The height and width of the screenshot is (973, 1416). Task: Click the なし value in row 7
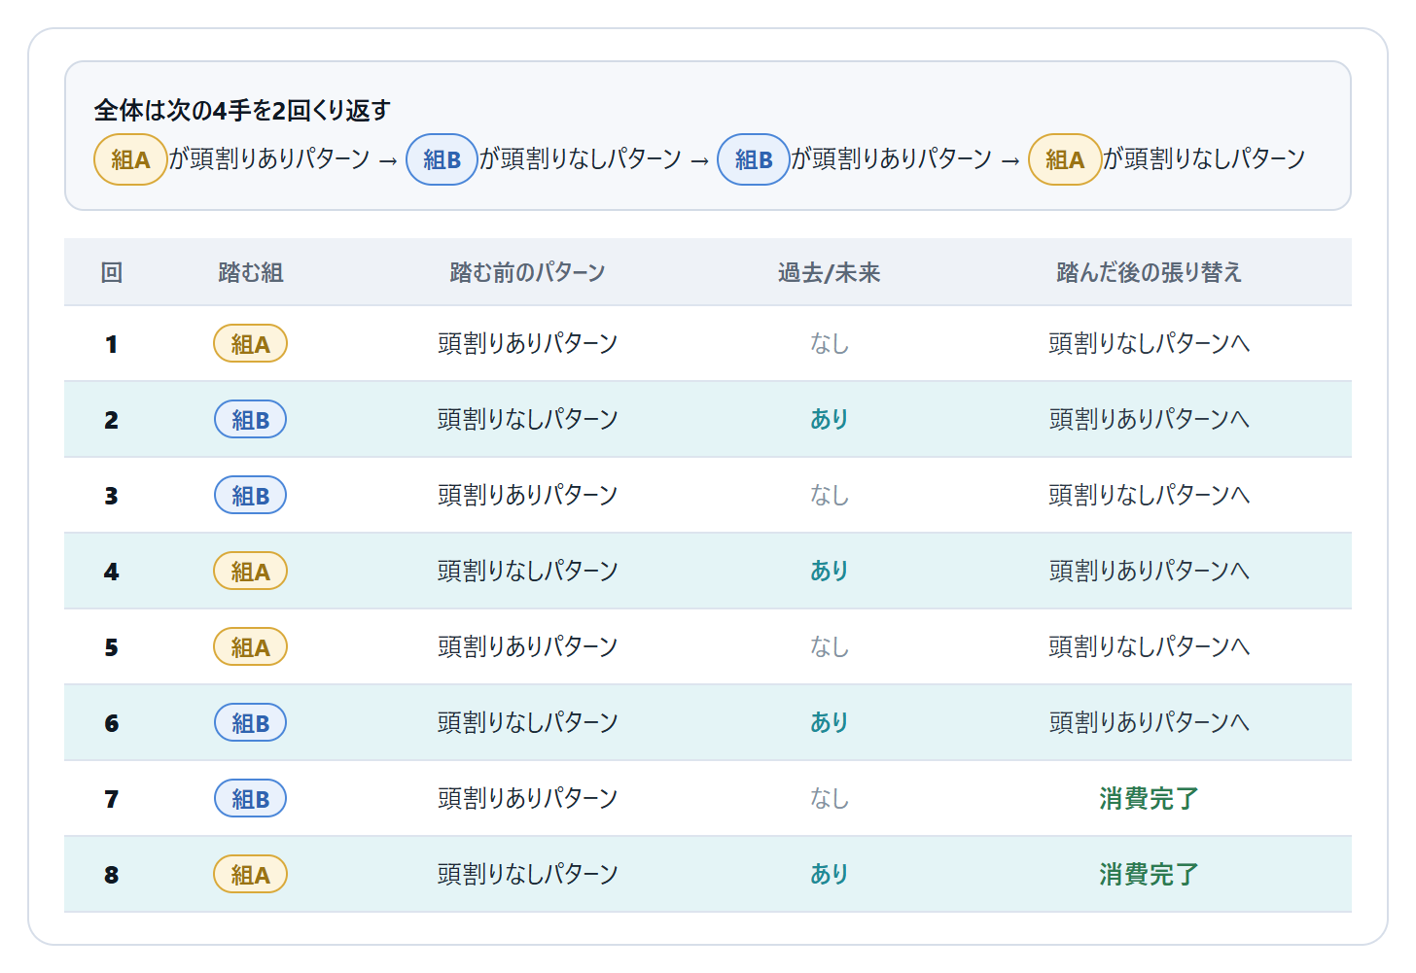(829, 798)
